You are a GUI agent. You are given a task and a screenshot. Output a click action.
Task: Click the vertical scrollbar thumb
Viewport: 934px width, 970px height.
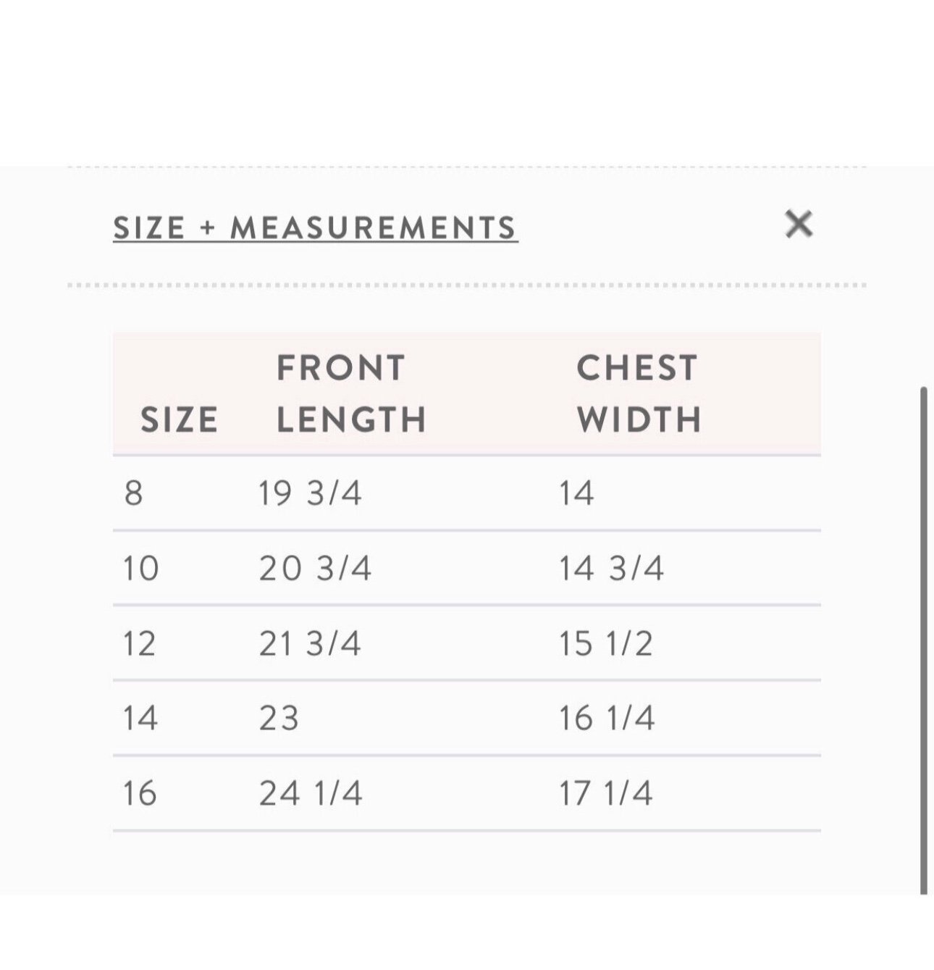click(924, 640)
